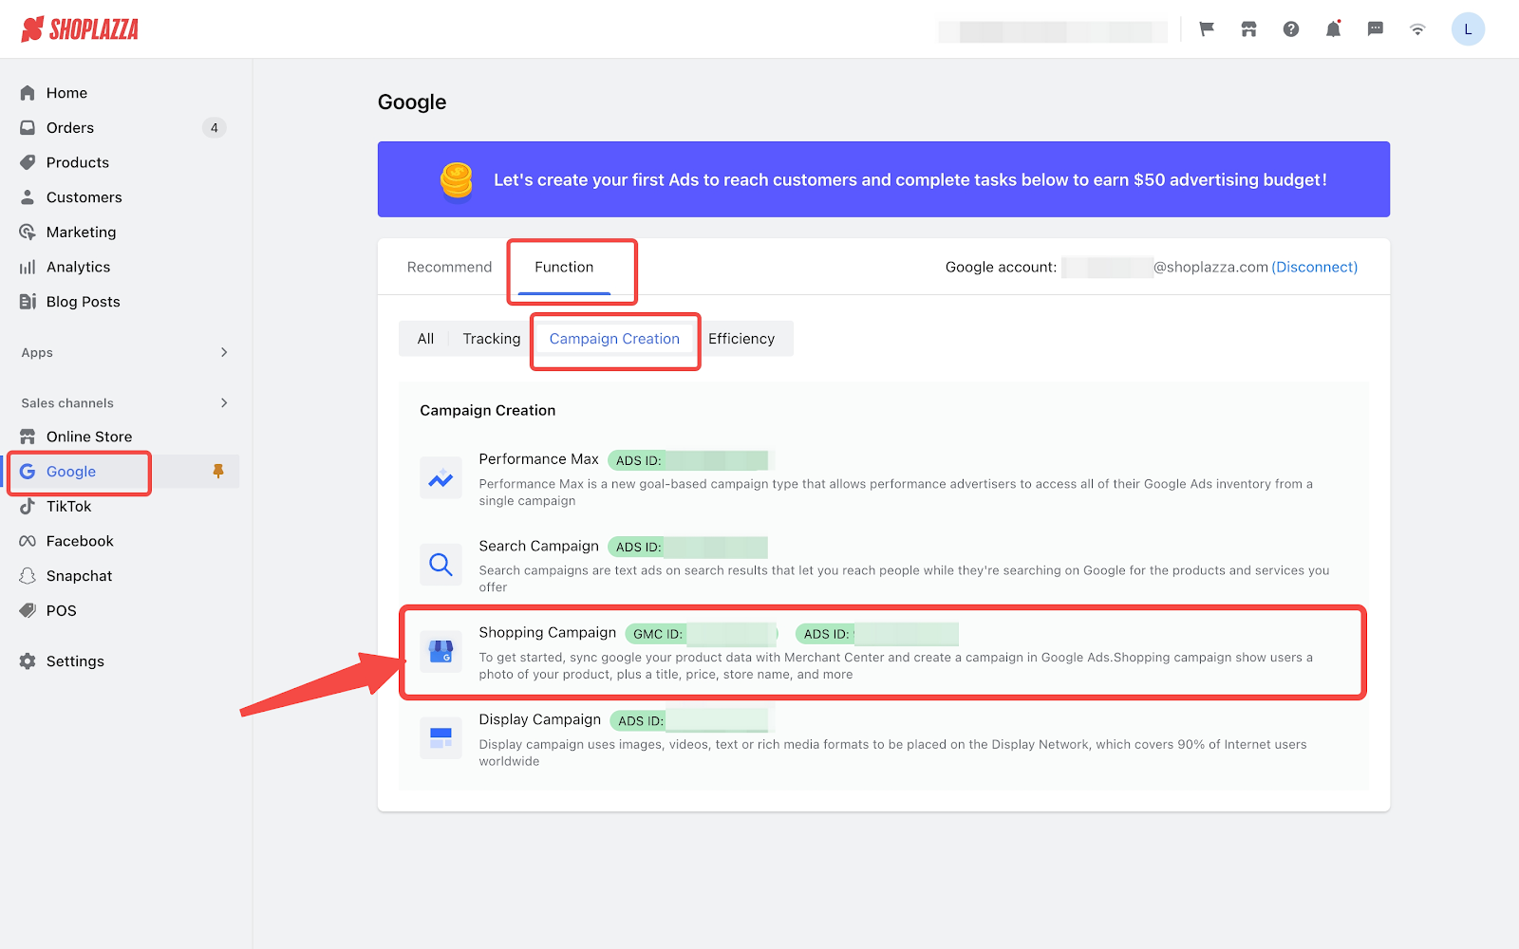Open the chat message icon
Viewport: 1519px width, 949px height.
point(1375,29)
